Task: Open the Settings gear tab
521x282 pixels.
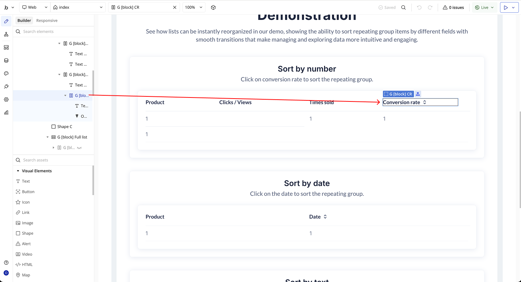Action: (x=6, y=99)
